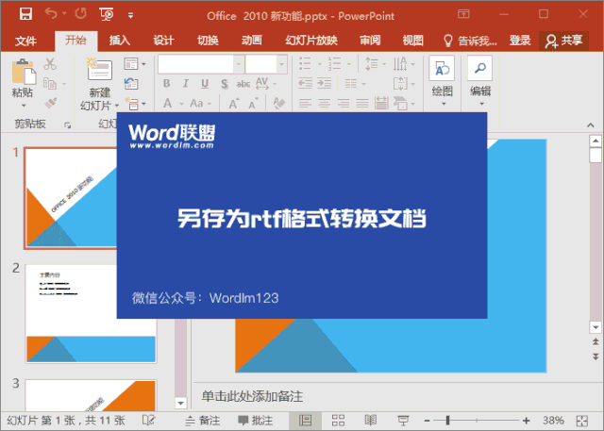Expand the 粘贴 options arrow
The height and width of the screenshot is (431, 604).
click(23, 105)
